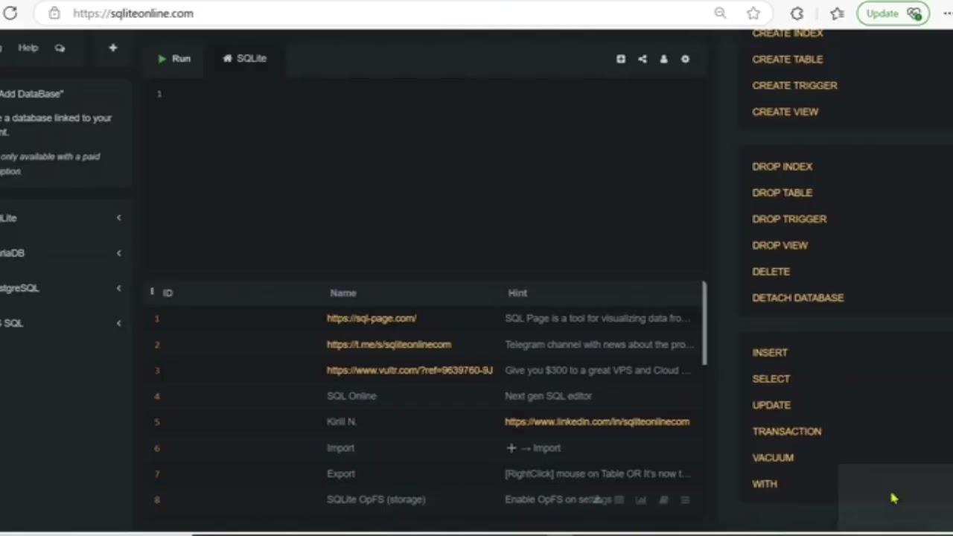Open the user account icon
953x536 pixels.
(663, 59)
